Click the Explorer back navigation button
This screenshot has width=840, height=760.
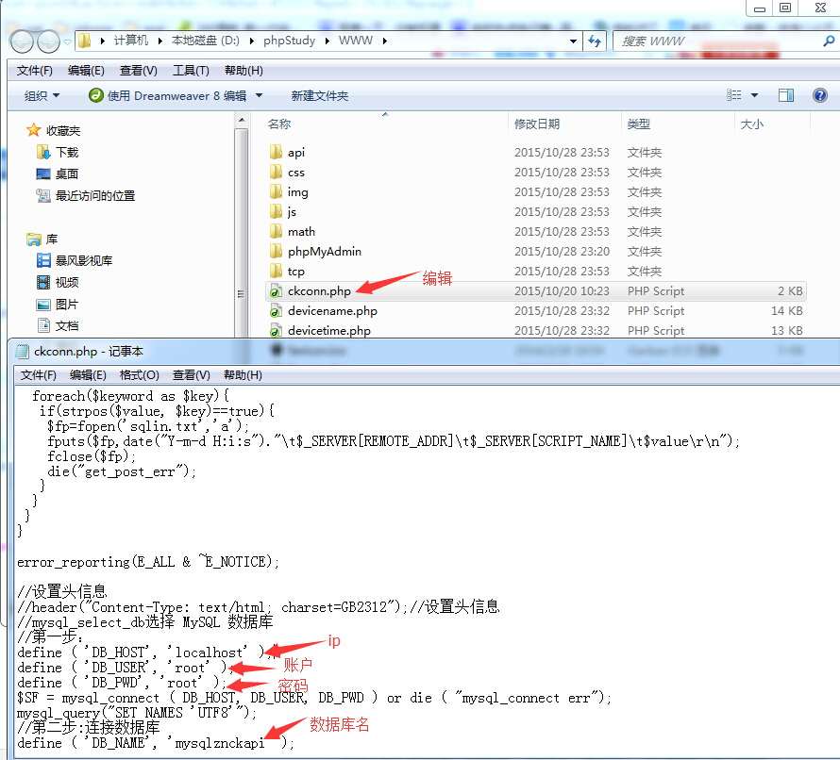(x=22, y=41)
